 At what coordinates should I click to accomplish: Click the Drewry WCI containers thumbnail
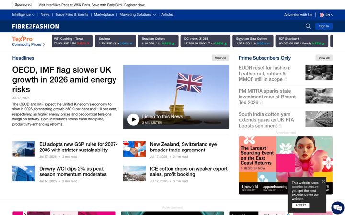tap(23, 173)
